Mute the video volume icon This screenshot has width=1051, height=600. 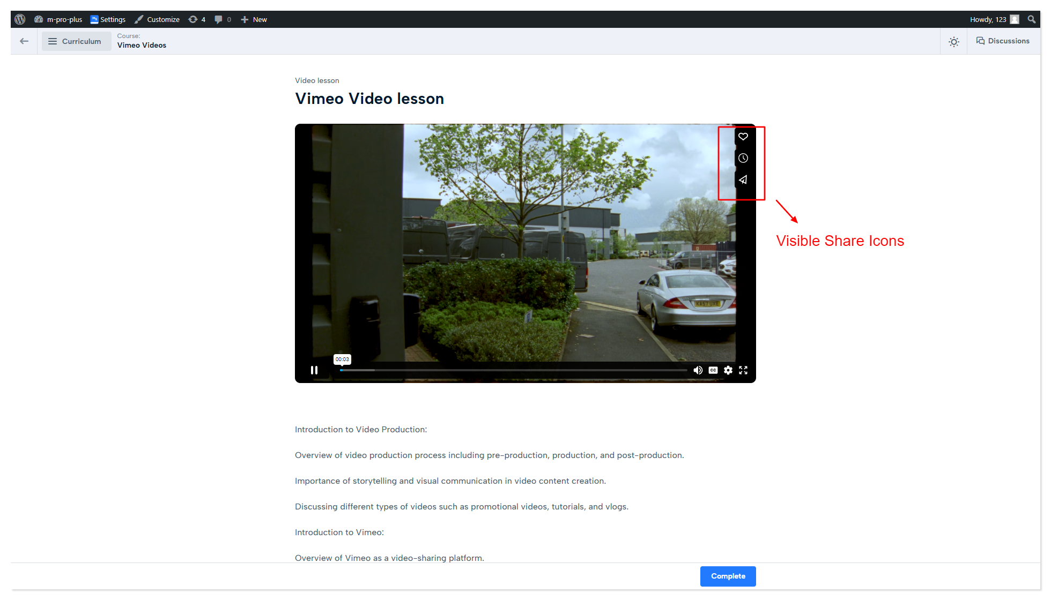698,370
